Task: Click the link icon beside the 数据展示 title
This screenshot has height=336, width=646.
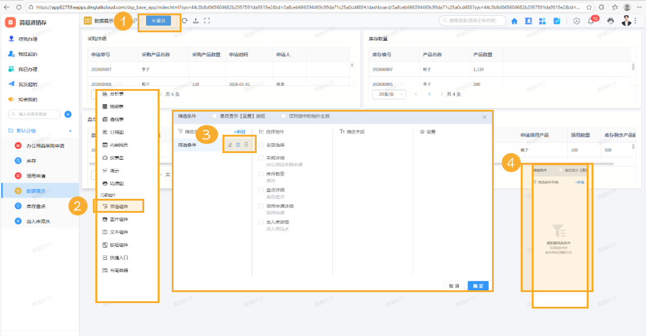Action: (134, 21)
